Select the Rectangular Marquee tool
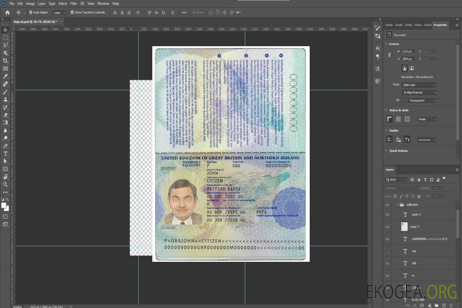Viewport: 462px width, 308px height. click(x=5, y=38)
